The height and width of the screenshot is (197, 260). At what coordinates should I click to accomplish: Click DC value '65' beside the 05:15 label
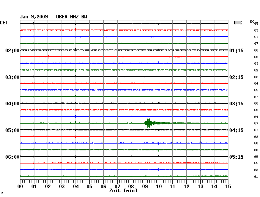256,156
